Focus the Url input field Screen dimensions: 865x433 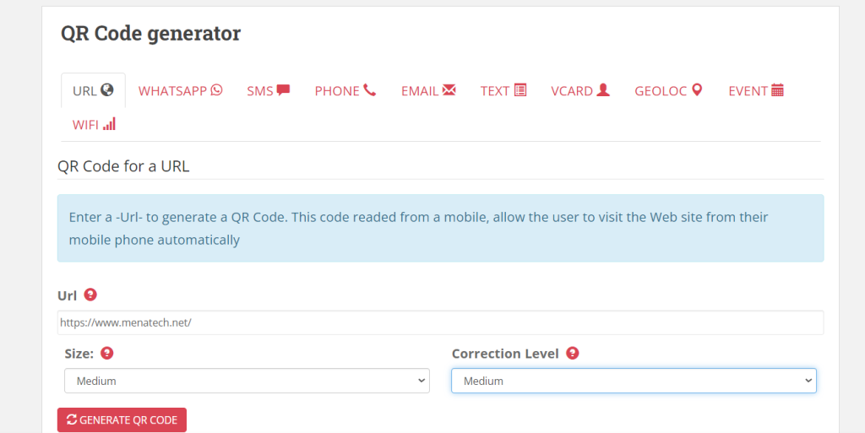440,322
